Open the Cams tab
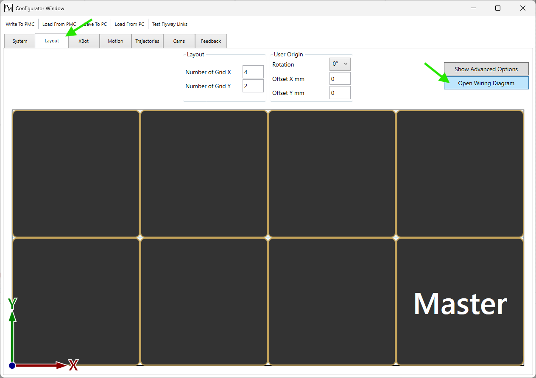The width and height of the screenshot is (536, 378). point(179,41)
